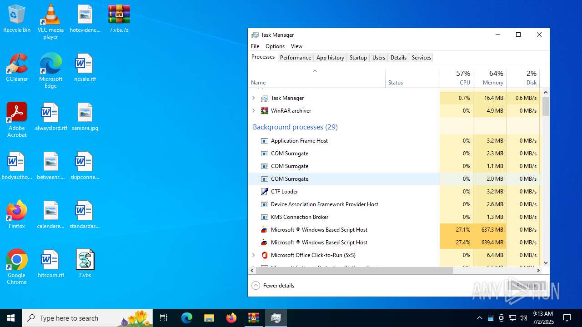
Task: Select the 7.vbs script file icon
Action: 85,264
